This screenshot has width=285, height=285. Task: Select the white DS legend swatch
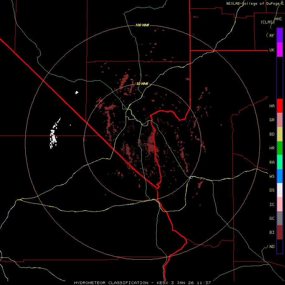280,190
